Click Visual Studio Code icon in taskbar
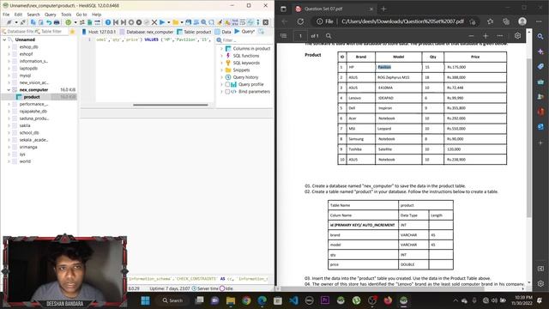 tap(293, 300)
